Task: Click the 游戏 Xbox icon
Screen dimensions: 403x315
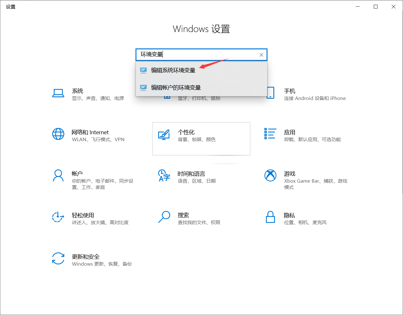Action: tap(270, 176)
